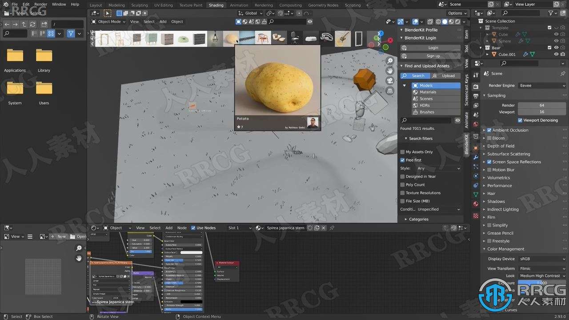Select wireframe viewport shading mode
The height and width of the screenshot is (320, 569).
click(438, 21)
